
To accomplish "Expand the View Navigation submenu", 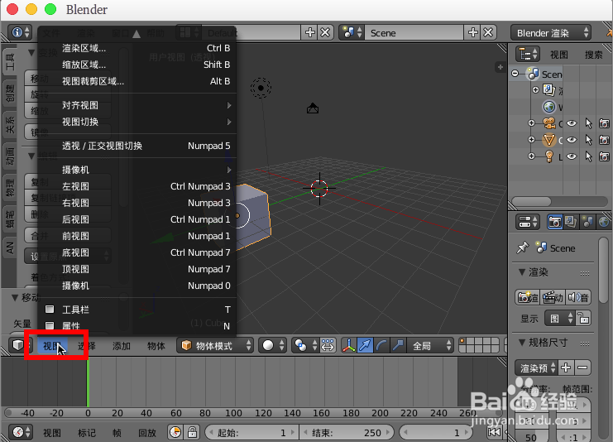I will point(137,122).
